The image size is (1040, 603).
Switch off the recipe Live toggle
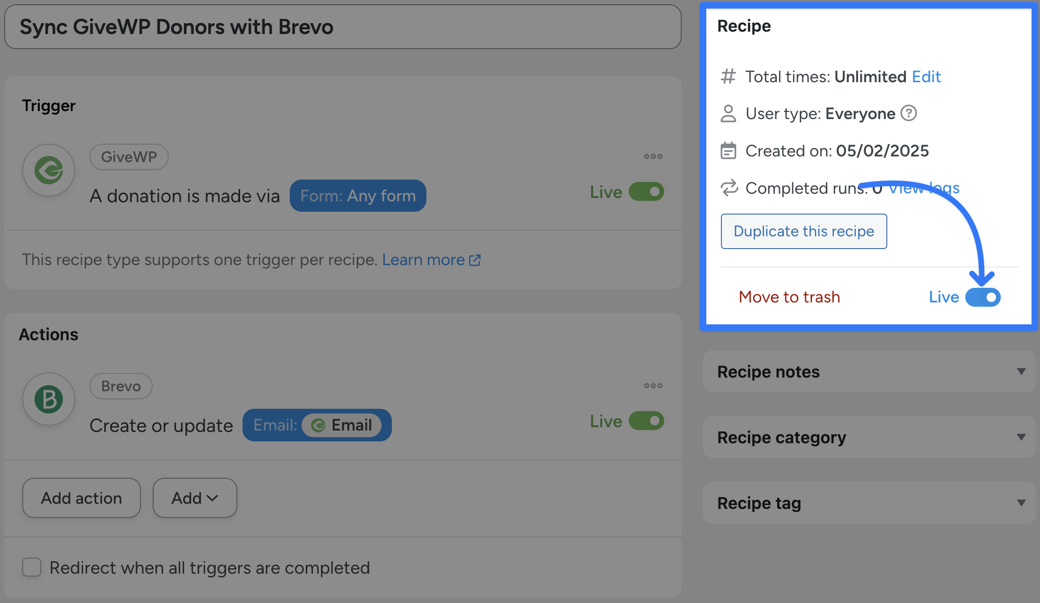(982, 297)
